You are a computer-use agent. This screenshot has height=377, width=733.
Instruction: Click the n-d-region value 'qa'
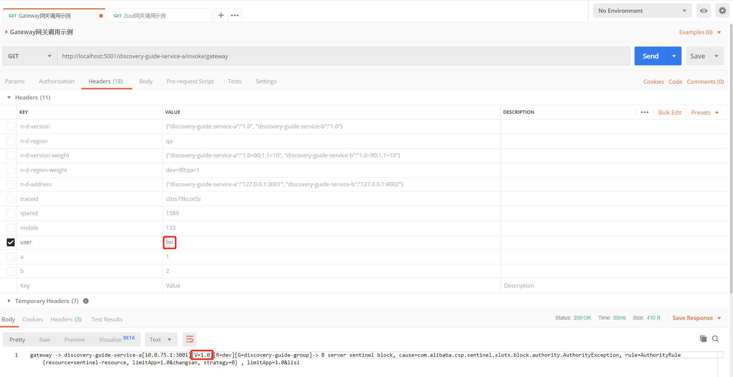169,141
